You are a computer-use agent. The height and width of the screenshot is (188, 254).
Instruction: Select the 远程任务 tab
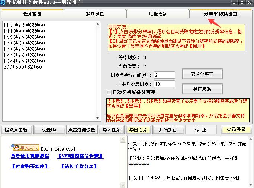coord(158,14)
